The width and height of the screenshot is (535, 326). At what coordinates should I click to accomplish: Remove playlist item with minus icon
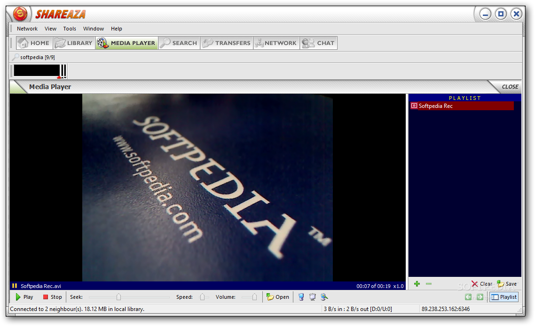[x=429, y=284]
